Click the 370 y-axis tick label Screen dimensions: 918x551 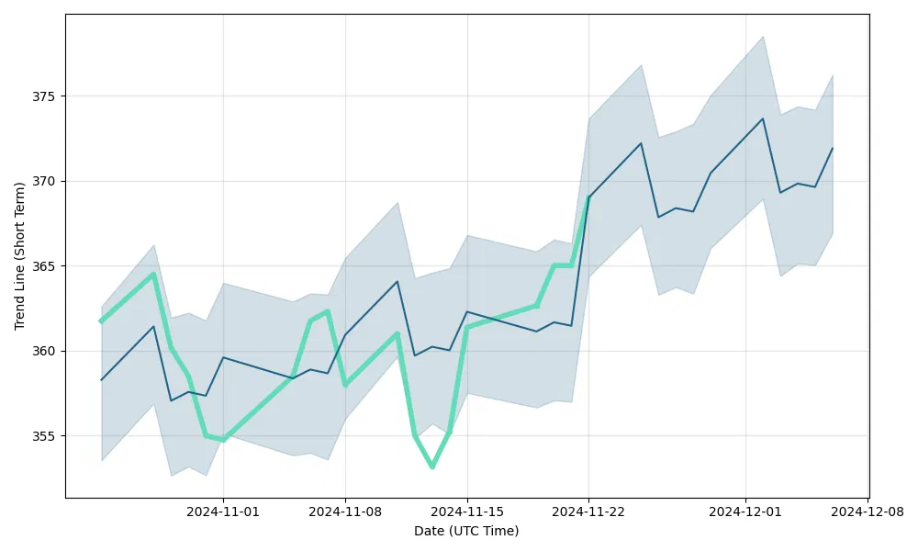pyautogui.click(x=44, y=181)
